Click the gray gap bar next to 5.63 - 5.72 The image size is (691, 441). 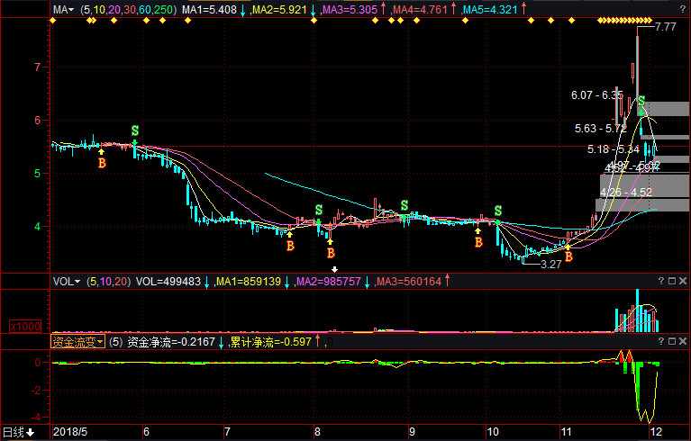[666, 138]
